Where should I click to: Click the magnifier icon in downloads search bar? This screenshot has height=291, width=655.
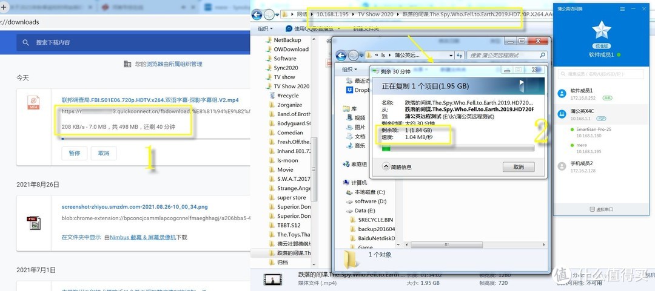(x=26, y=42)
